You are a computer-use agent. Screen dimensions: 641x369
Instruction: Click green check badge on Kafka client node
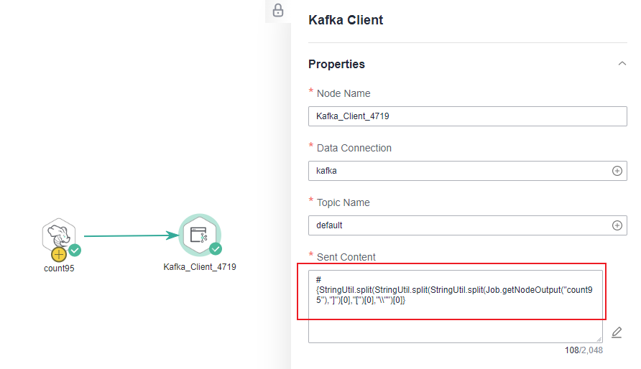[216, 248]
